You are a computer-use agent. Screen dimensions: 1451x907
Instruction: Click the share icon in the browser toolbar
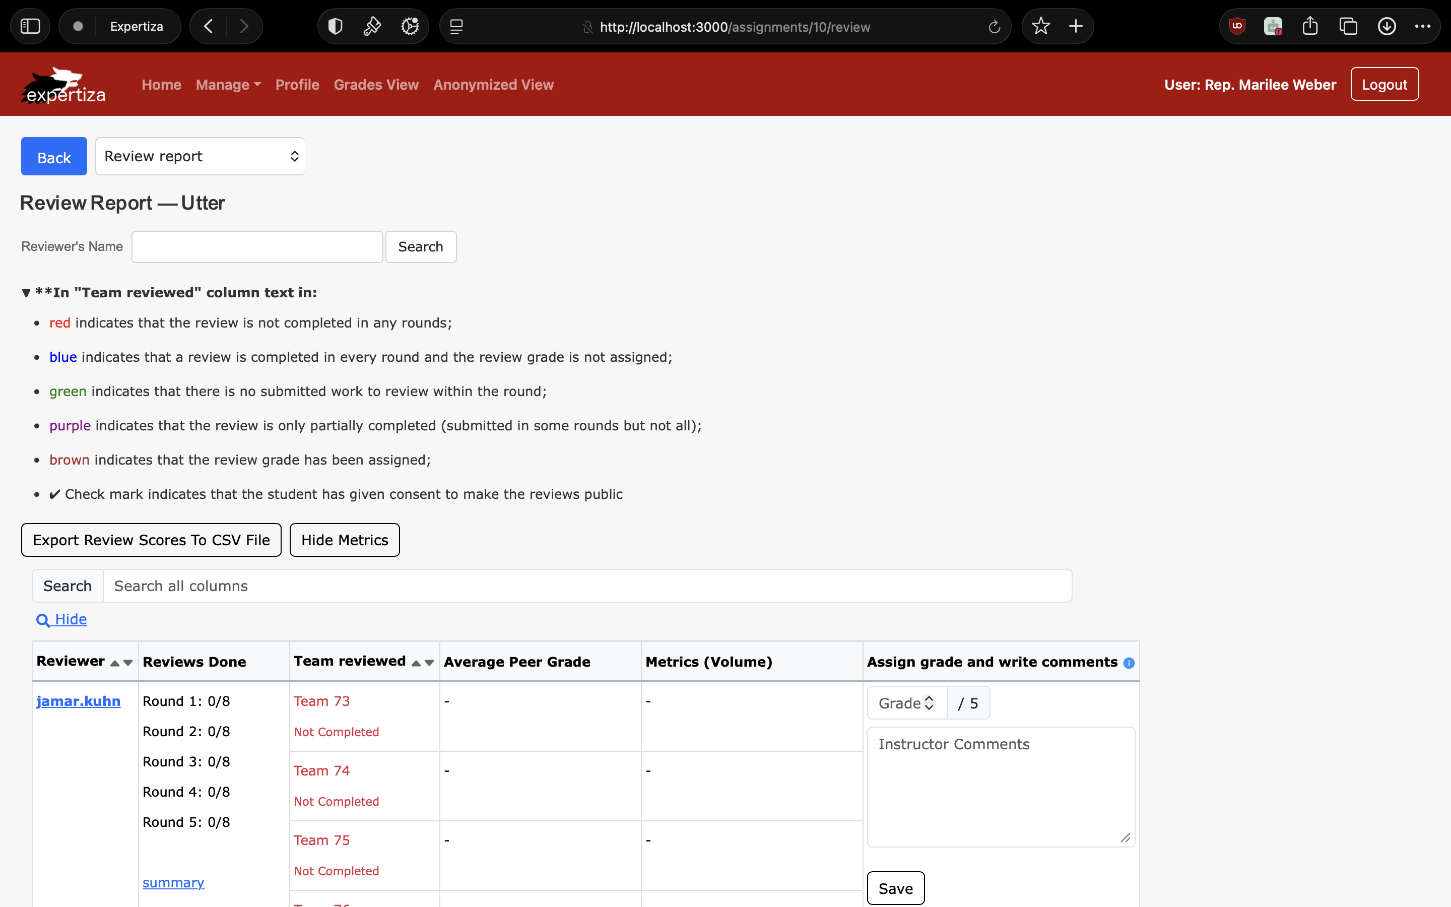click(1310, 26)
